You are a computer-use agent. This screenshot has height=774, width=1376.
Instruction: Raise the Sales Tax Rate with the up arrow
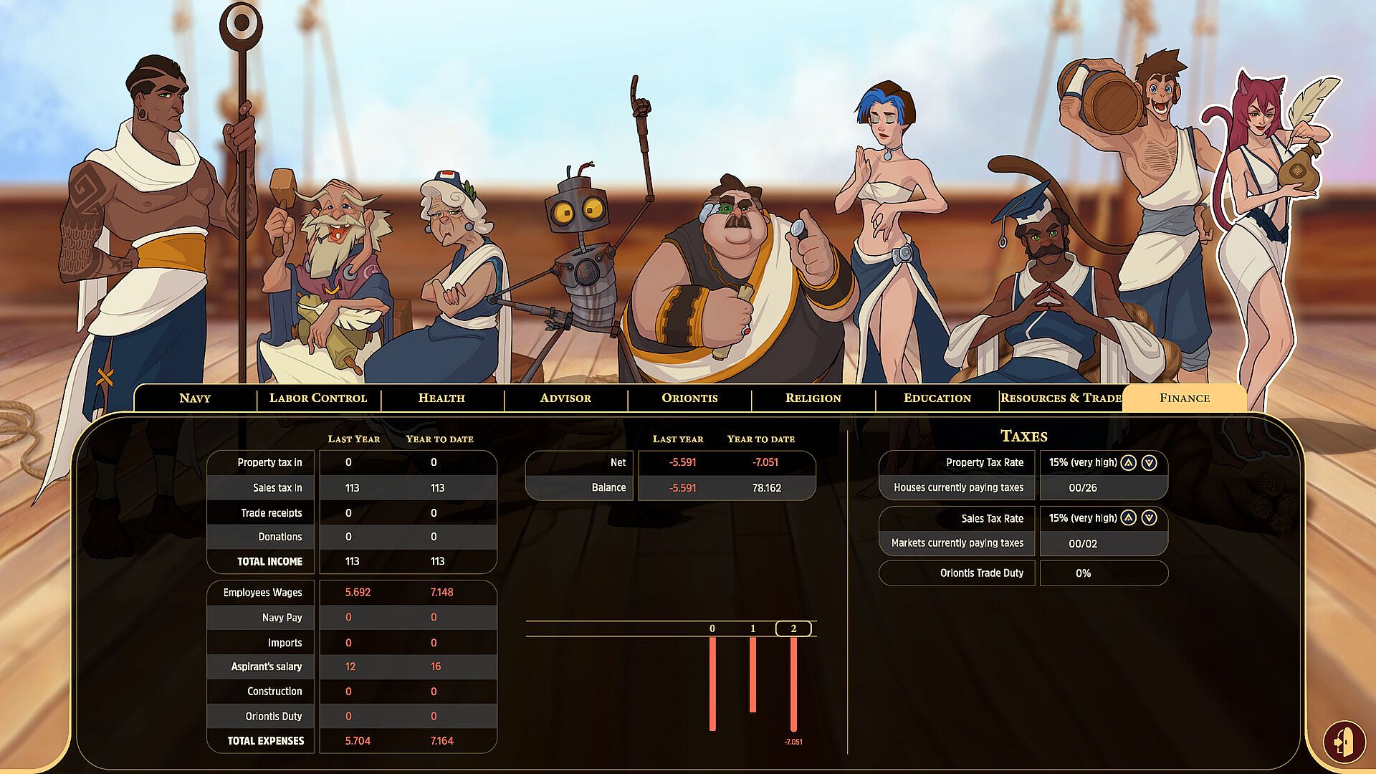point(1129,518)
